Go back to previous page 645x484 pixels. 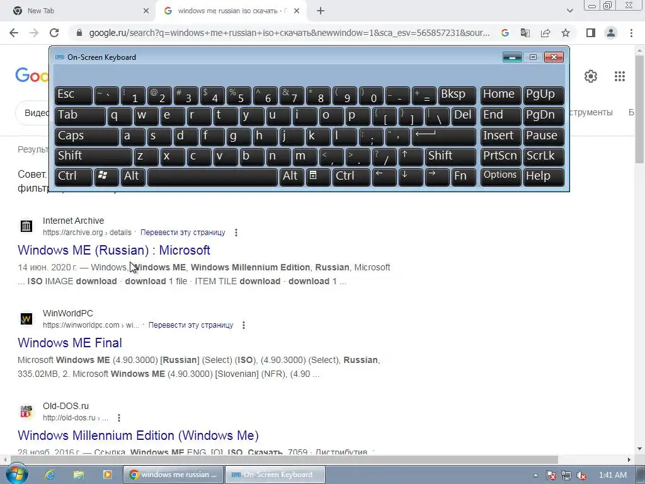pos(14,33)
